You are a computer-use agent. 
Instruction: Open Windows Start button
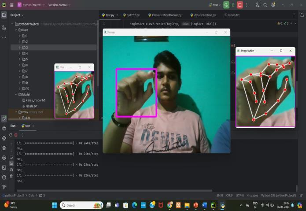55,205
